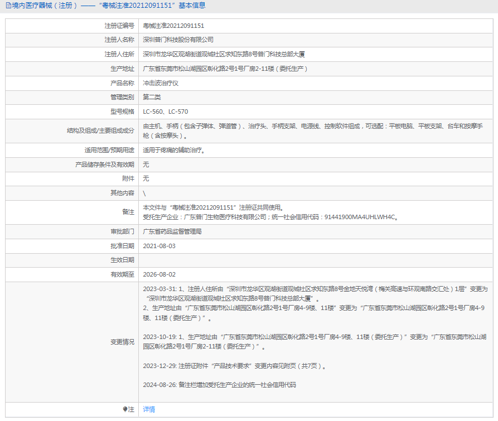Click the 附件 label
The width and height of the screenshot is (498, 421).
pyautogui.click(x=128, y=178)
